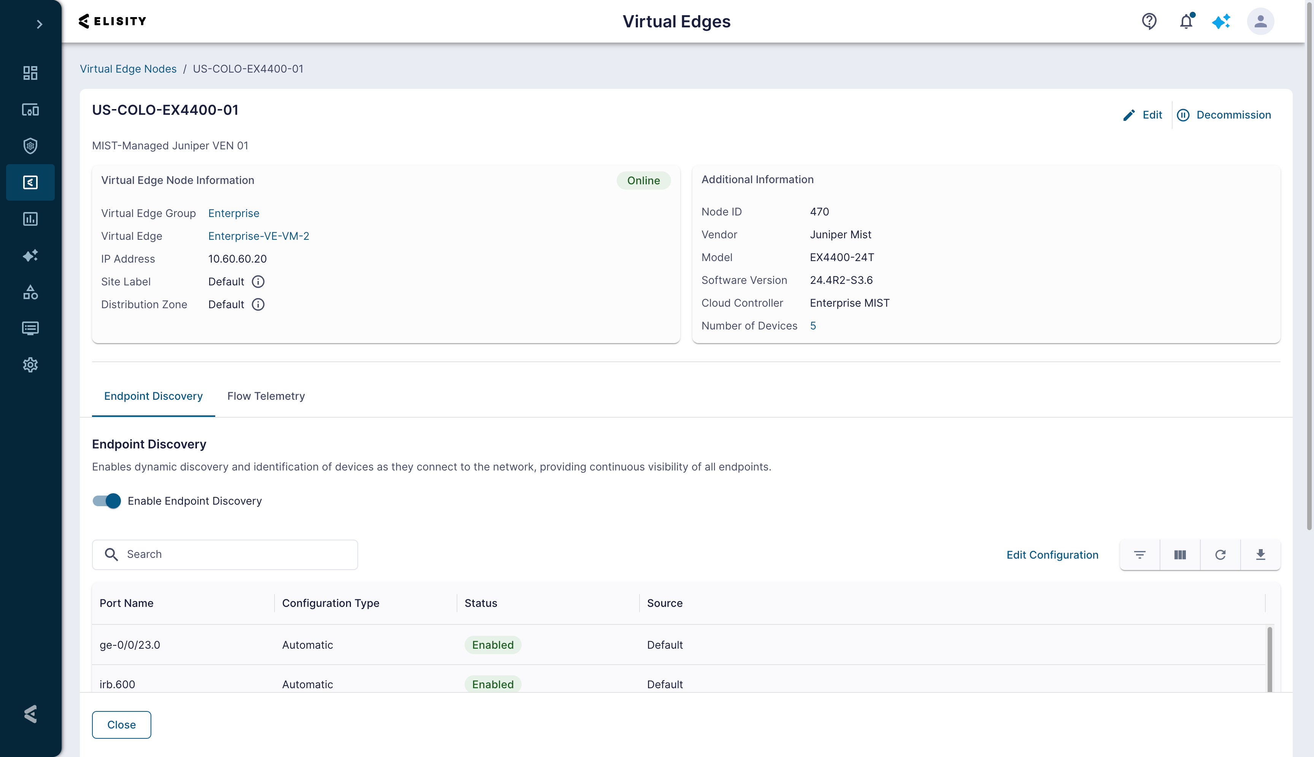Open the column chooser icon
Image resolution: width=1314 pixels, height=757 pixels.
[x=1180, y=555]
